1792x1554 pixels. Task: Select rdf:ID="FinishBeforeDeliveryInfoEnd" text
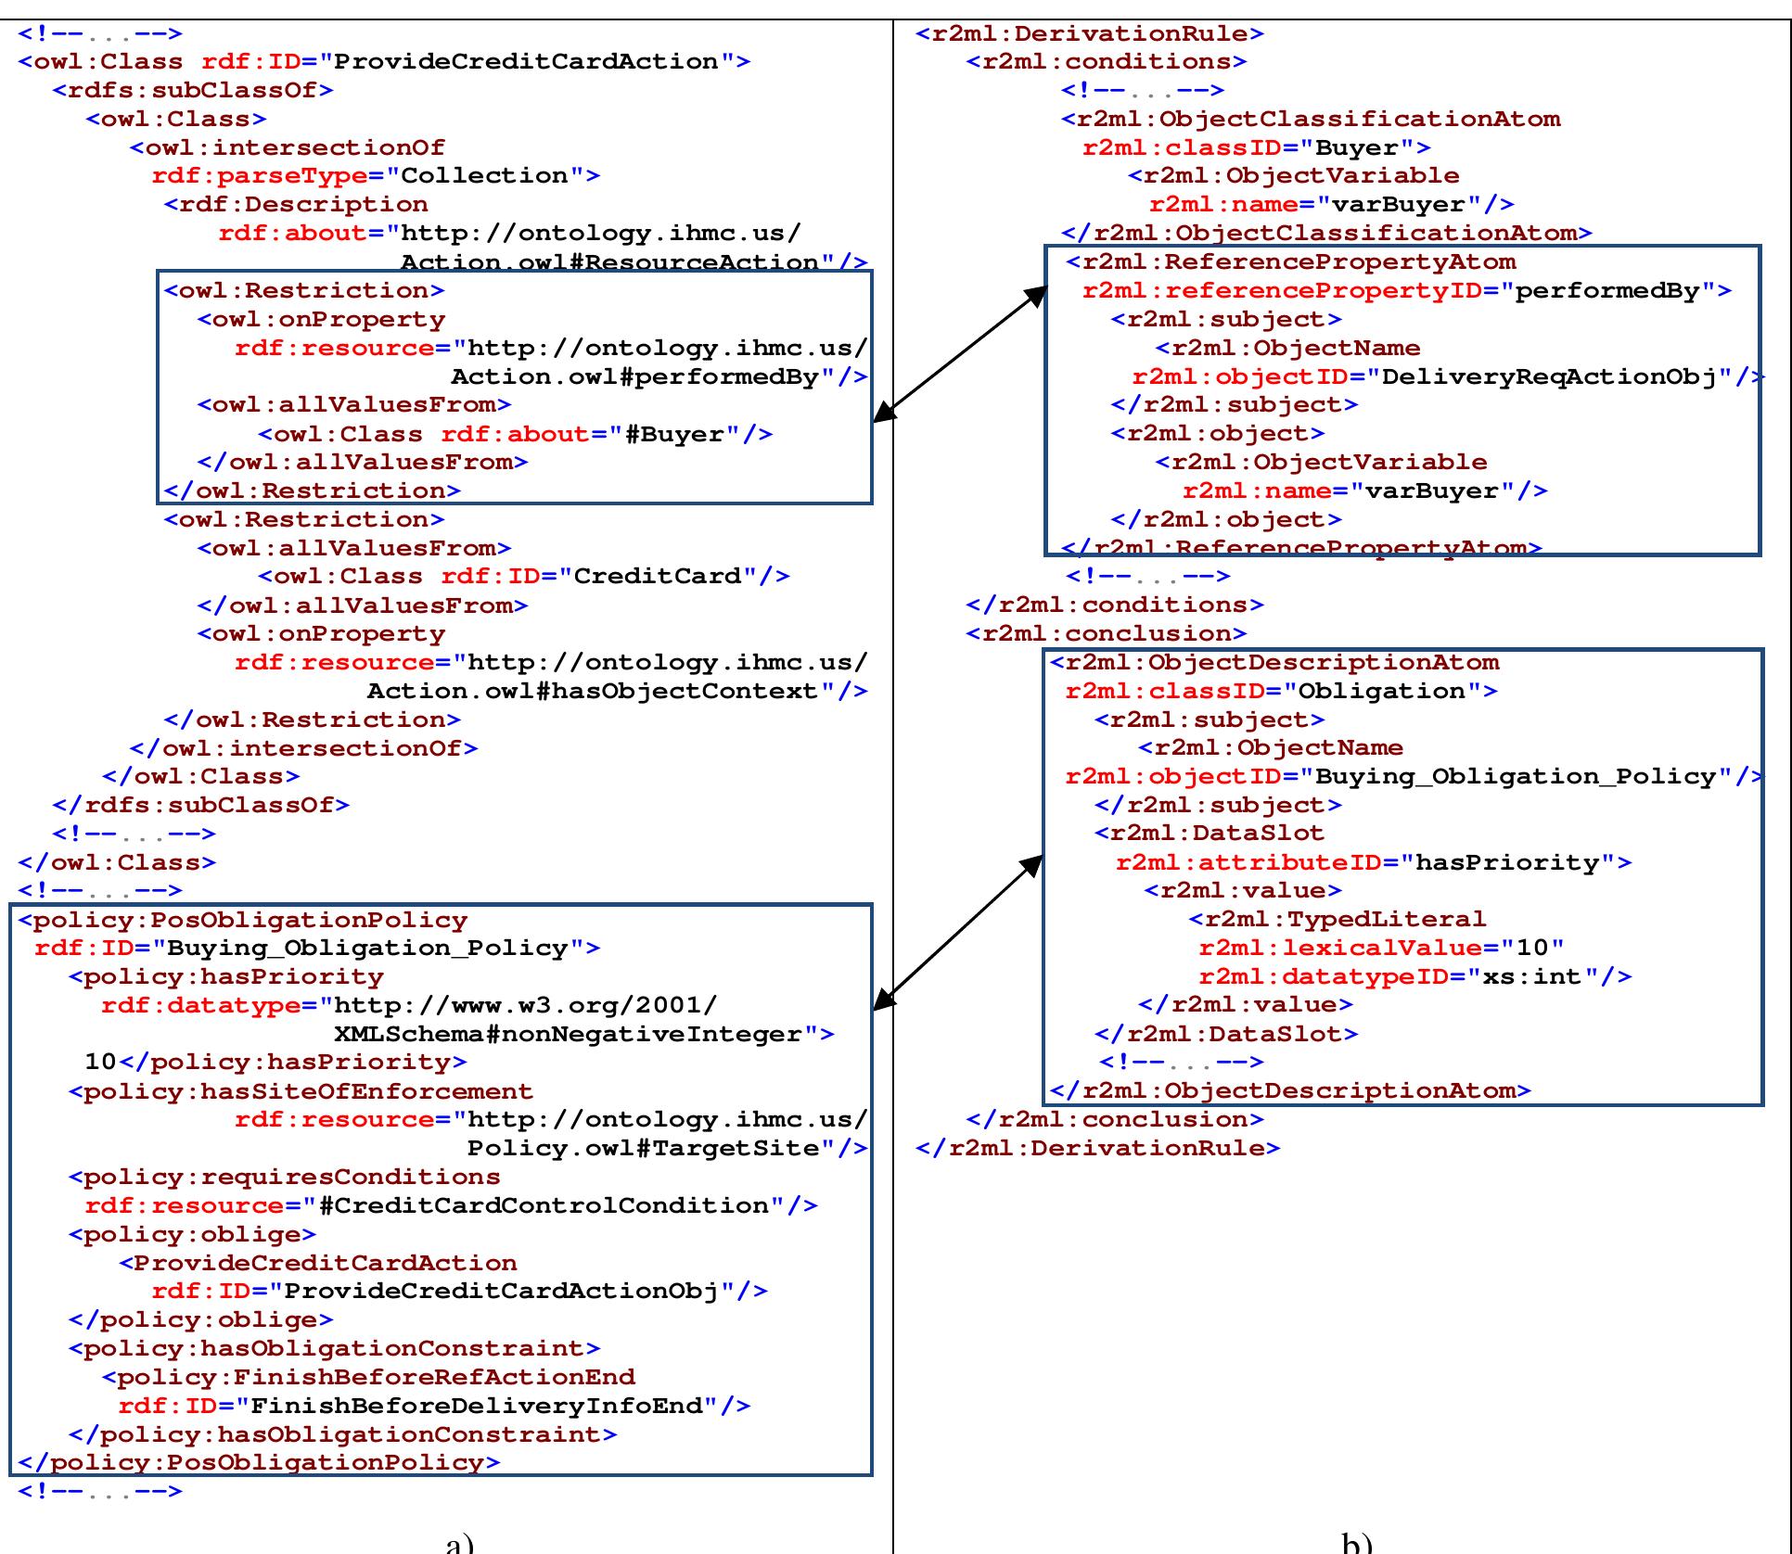pyautogui.click(x=434, y=1407)
